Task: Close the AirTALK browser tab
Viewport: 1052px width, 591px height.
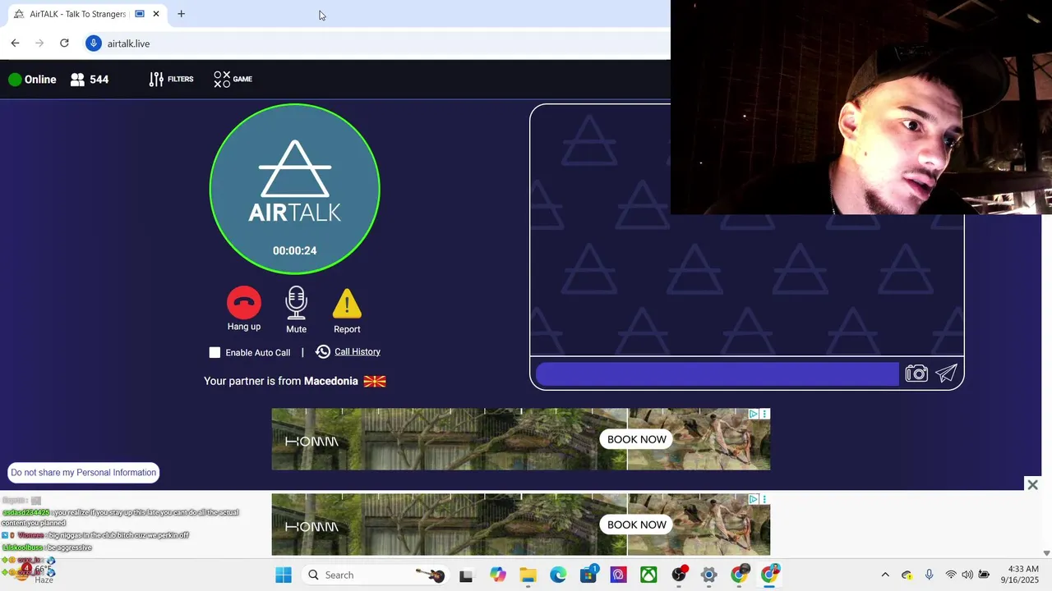Action: point(156,14)
